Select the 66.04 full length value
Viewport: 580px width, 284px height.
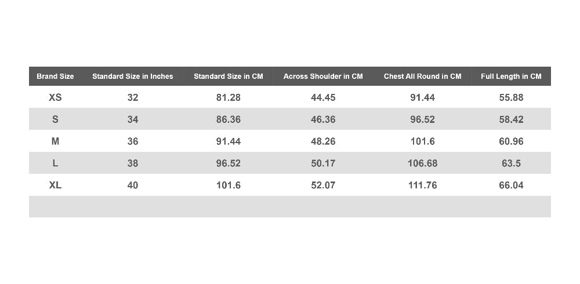511,185
